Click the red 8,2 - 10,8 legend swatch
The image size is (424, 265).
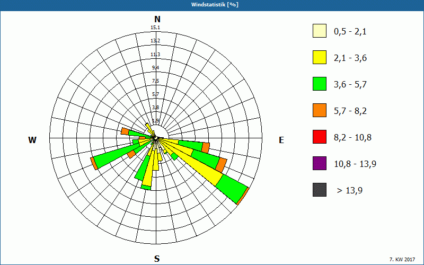click(x=320, y=137)
